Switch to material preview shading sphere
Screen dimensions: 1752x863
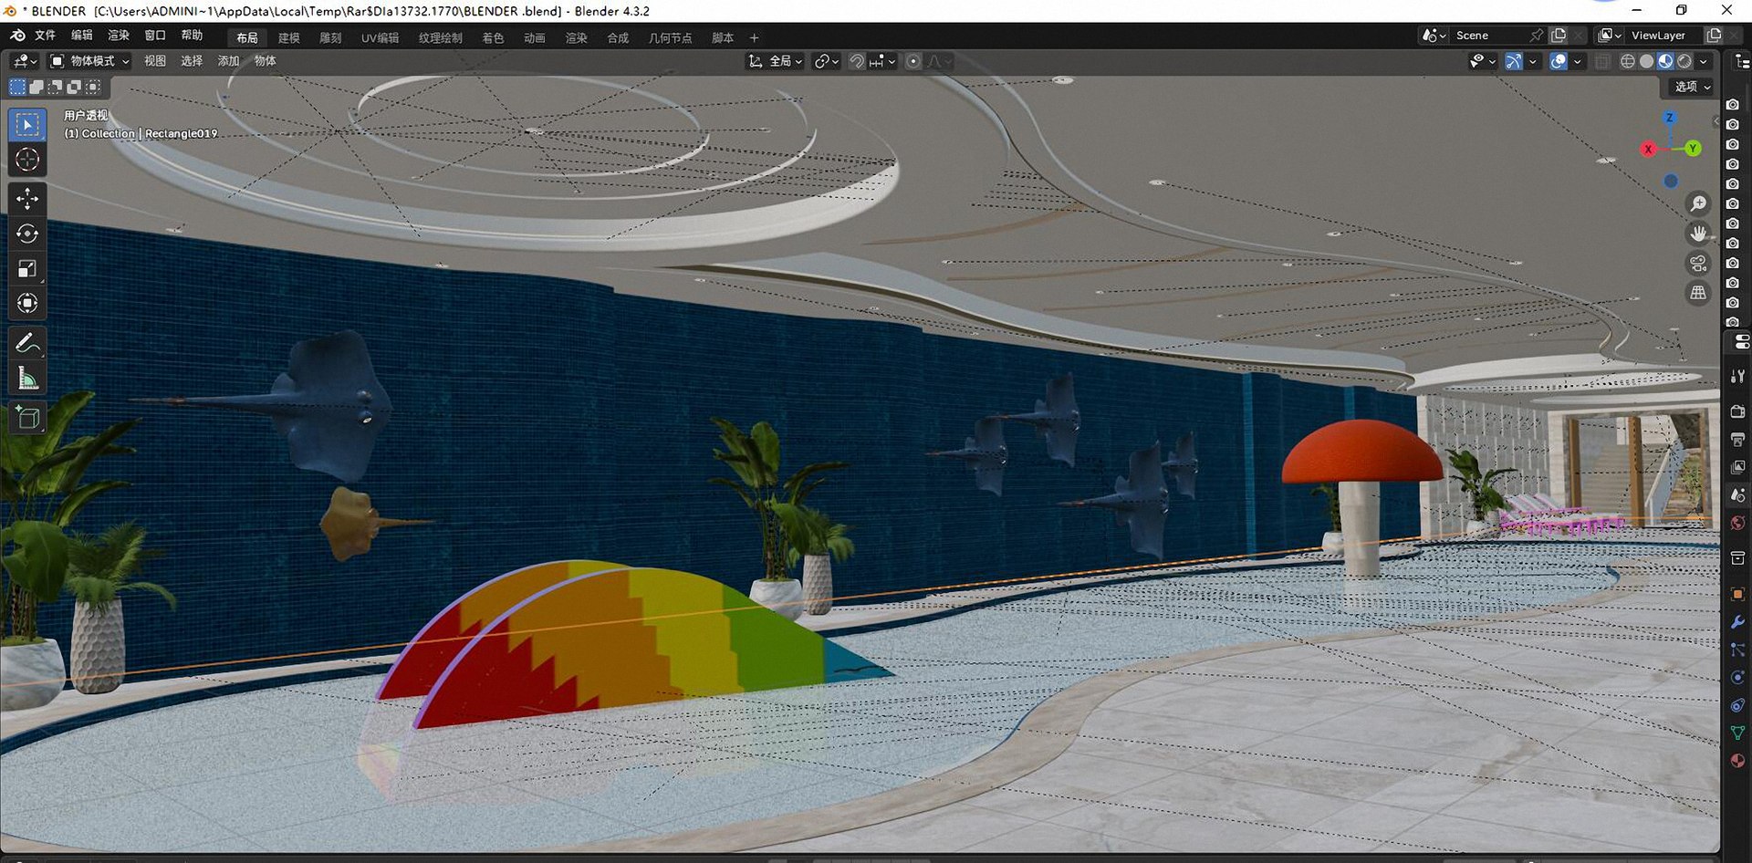[1665, 61]
